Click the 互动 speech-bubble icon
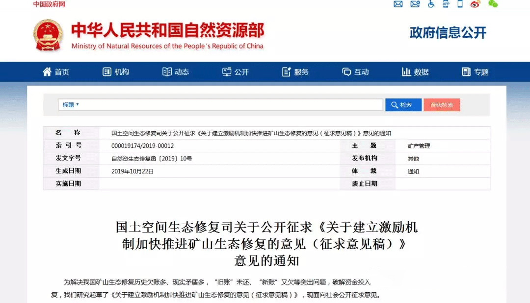This screenshot has height=303, width=530. click(x=346, y=71)
